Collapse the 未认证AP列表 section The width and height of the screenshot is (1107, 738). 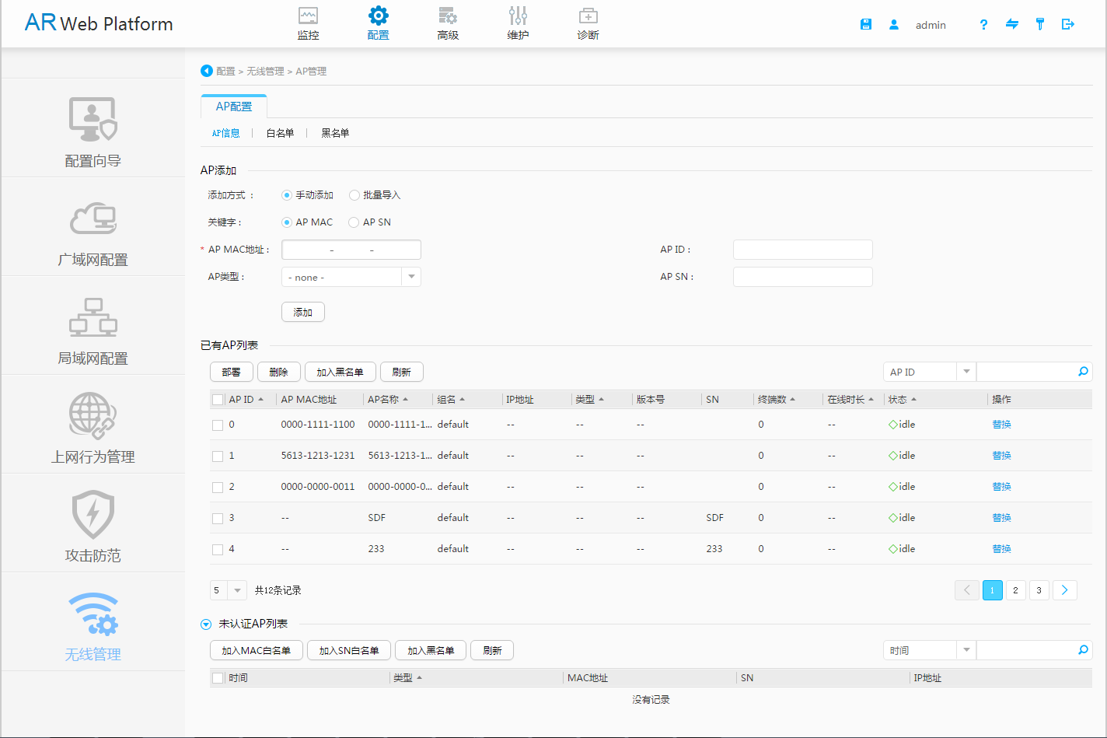(x=204, y=624)
